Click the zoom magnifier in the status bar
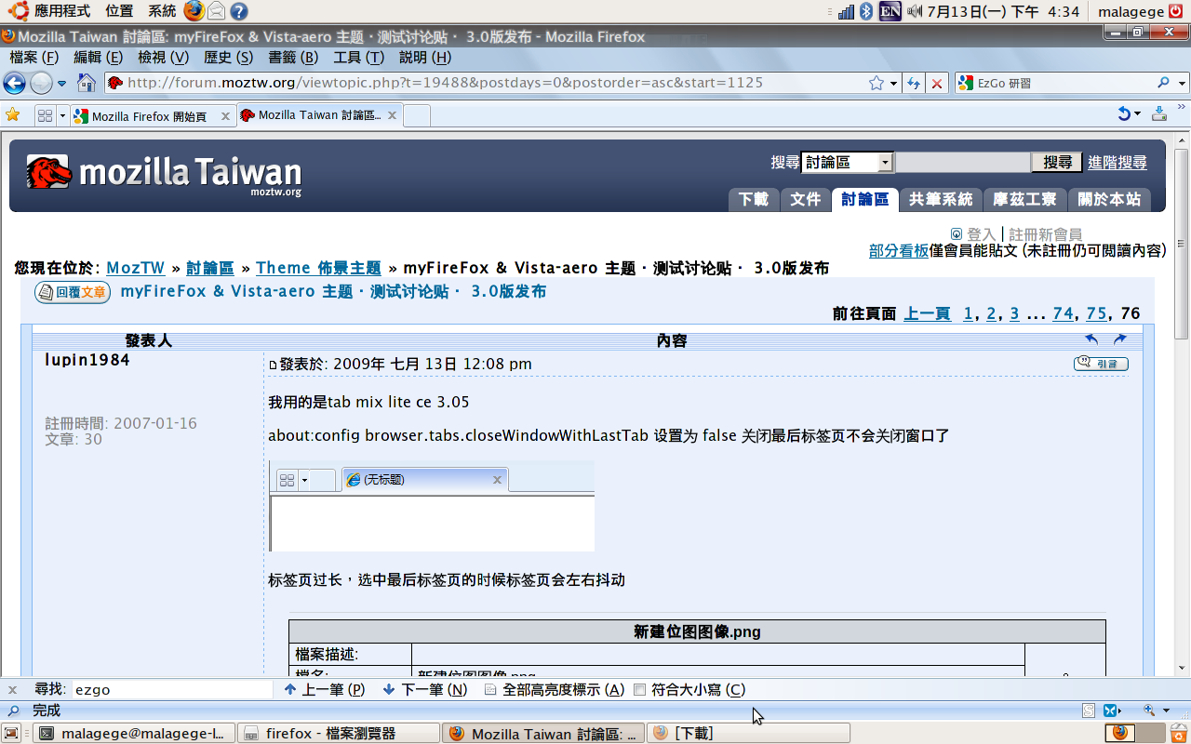 coord(1149,711)
